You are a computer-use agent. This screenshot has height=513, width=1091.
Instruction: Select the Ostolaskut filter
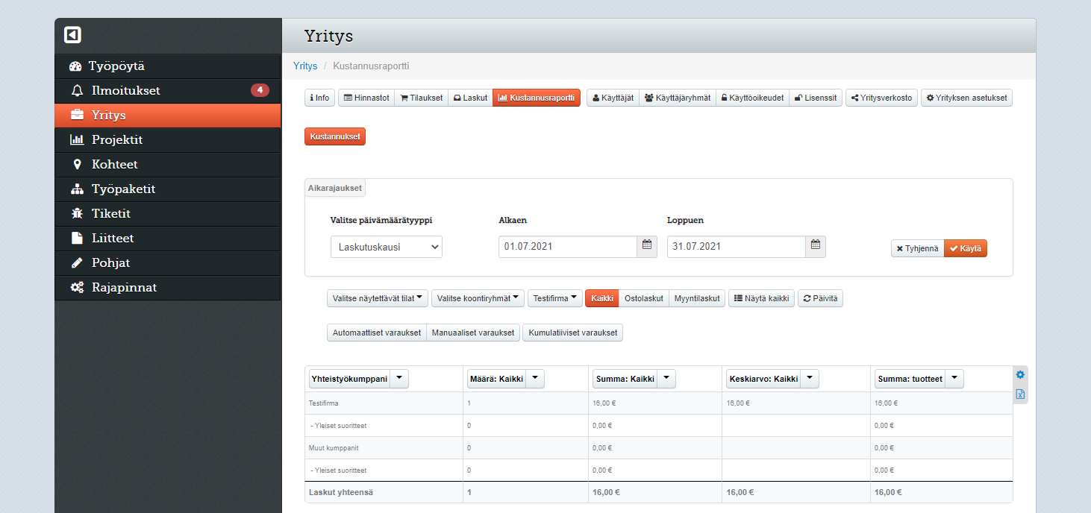[644, 298]
